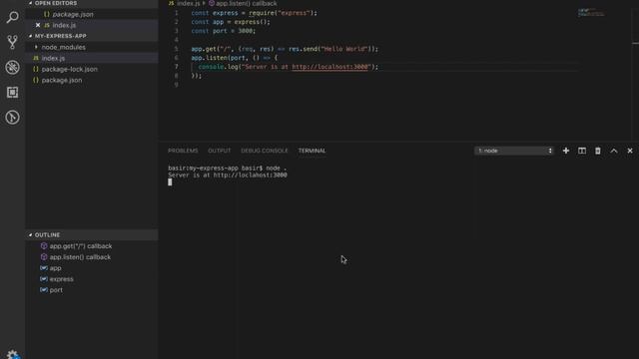Click the localhost:3000 link in code
639x359 pixels.
(x=329, y=67)
